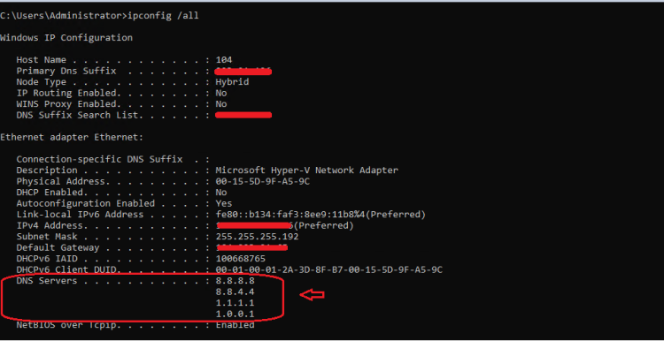Click the Ethernet adapter Ethernet heading
This screenshot has width=664, height=341.
72,137
